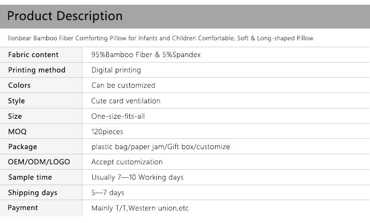The height and width of the screenshot is (223, 370).
Task: Select the Colors row label
Action: [19, 86]
